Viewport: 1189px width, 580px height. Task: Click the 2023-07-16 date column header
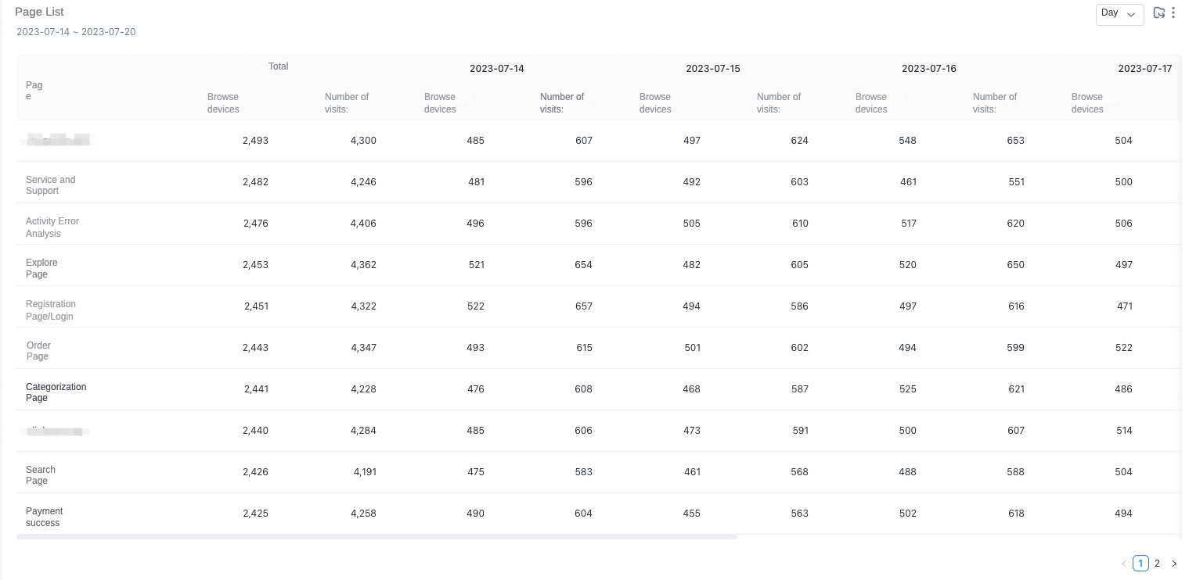[929, 69]
